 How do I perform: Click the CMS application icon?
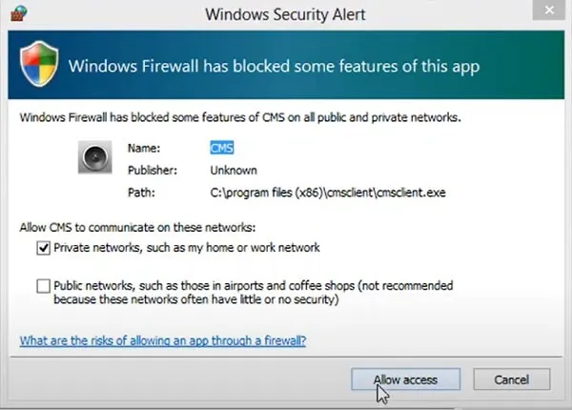coord(95,156)
